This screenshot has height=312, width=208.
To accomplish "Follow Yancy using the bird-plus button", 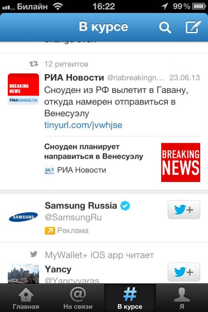I will click(x=184, y=272).
